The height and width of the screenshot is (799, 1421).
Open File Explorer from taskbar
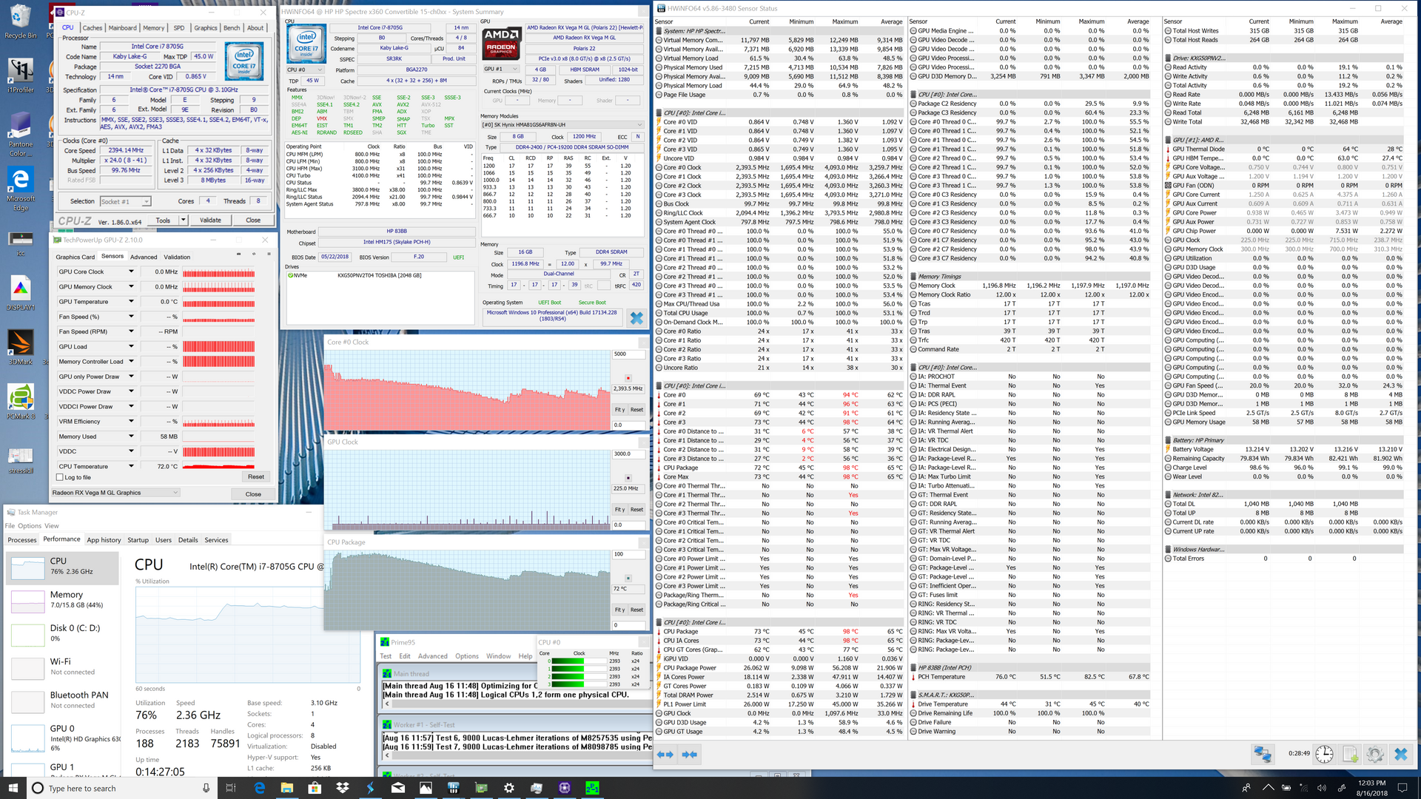pyautogui.click(x=287, y=788)
